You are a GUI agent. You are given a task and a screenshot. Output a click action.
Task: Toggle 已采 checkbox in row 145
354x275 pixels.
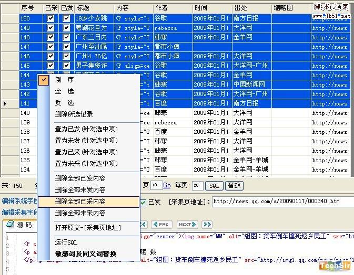(50, 66)
